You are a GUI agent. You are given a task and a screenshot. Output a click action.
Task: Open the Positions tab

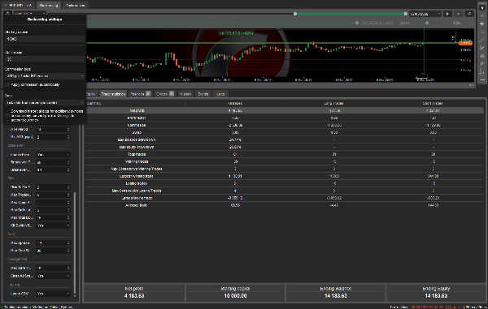pos(141,94)
